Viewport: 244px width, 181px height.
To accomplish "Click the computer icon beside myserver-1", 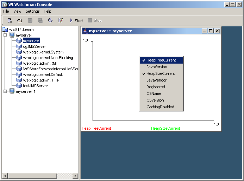I will pos(12,91).
